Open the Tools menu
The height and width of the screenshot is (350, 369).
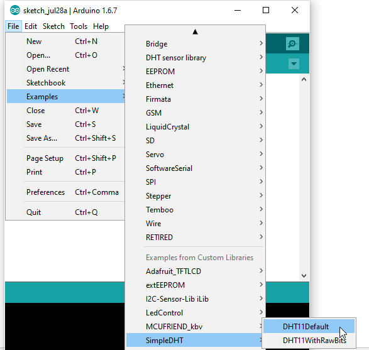79,26
